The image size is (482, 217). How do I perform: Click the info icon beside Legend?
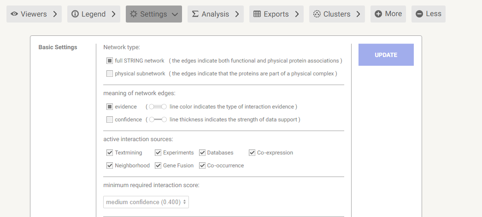(x=75, y=14)
